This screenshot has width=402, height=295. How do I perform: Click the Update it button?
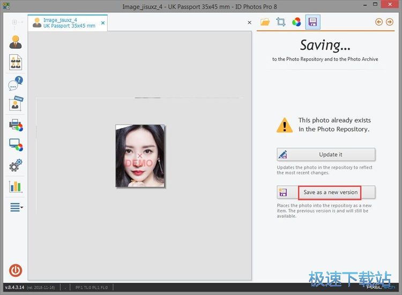[326, 154]
